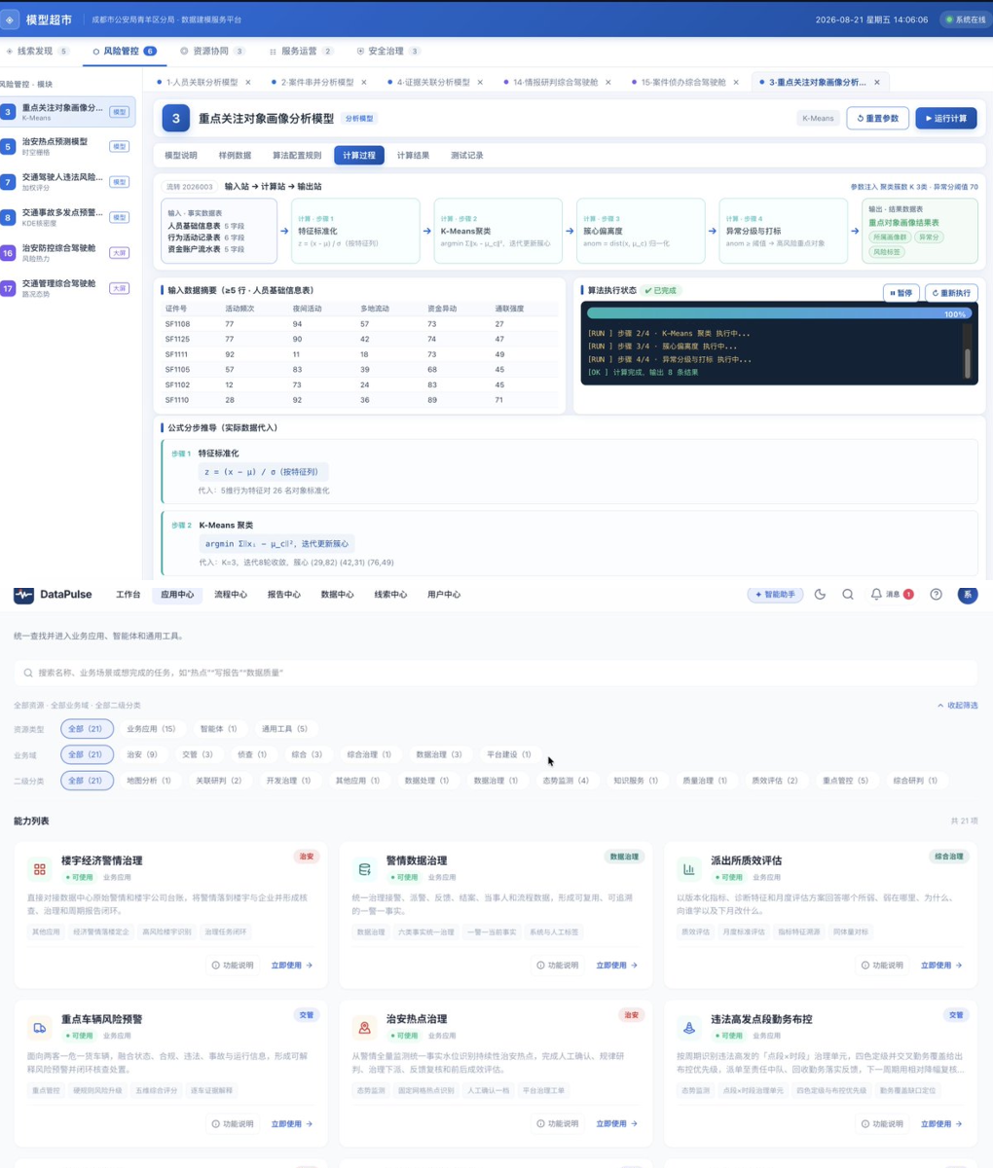Select 治安热点预测模型 in the sidebar
The image size is (993, 1168).
(x=68, y=147)
